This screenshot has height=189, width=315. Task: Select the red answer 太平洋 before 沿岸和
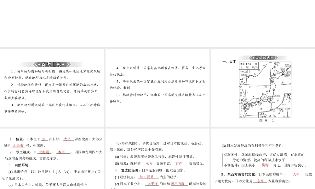(153, 184)
